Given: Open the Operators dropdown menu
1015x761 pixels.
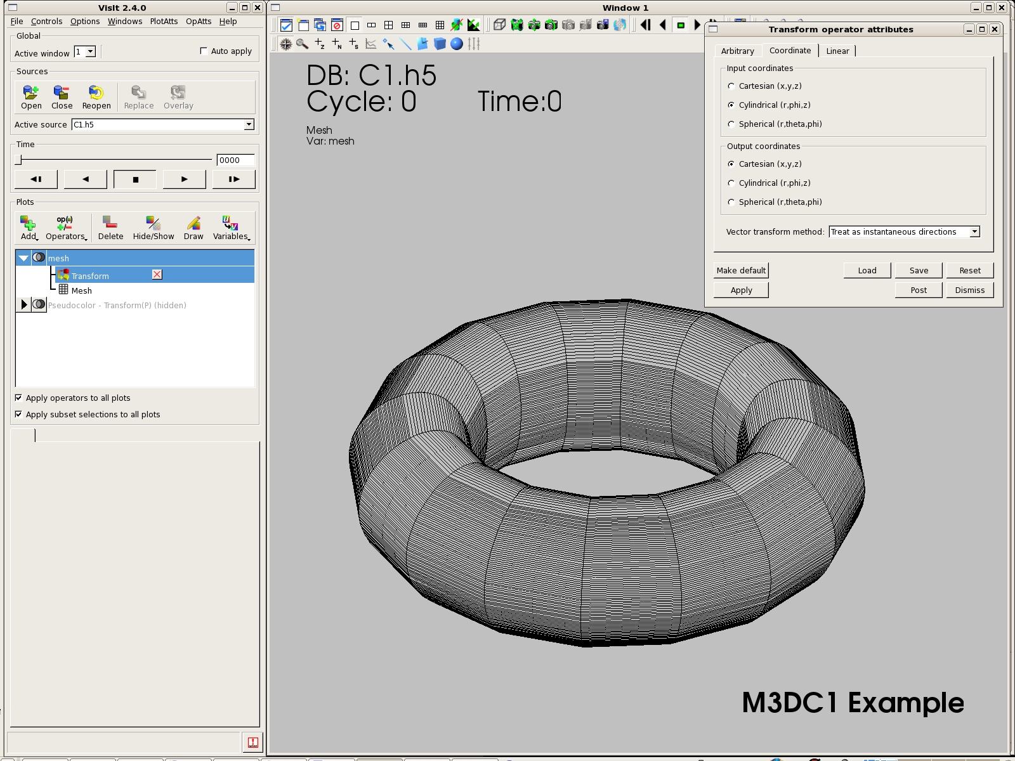Looking at the screenshot, I should click(65, 228).
